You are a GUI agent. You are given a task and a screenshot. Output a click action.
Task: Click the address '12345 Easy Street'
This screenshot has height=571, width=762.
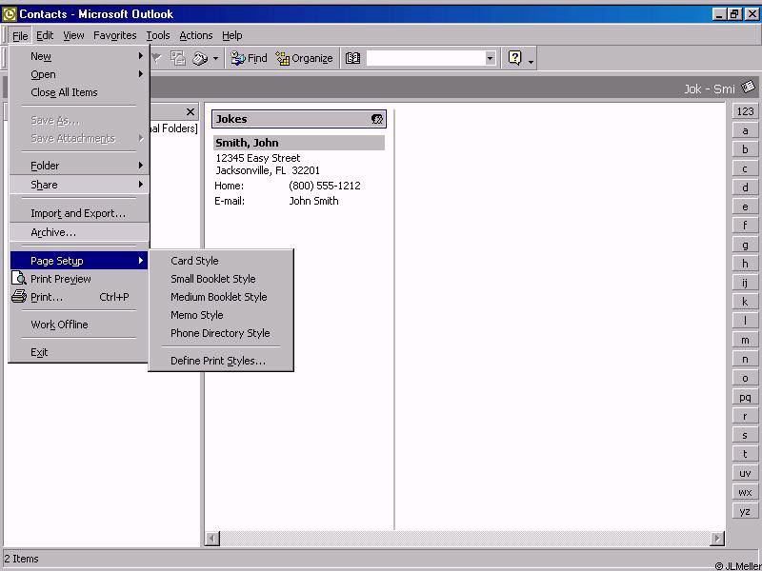[x=258, y=158]
